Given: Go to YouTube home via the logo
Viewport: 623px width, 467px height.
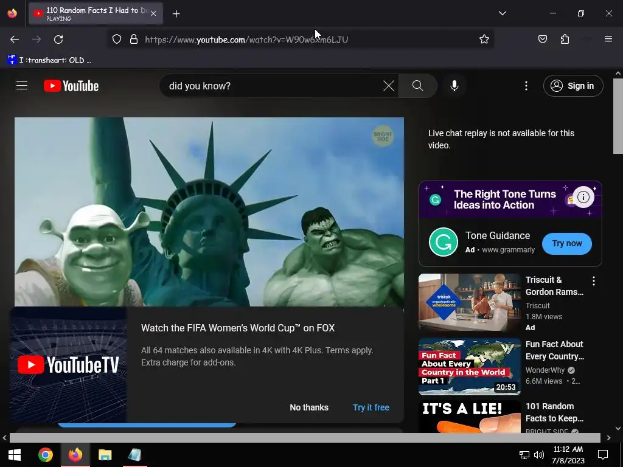Looking at the screenshot, I should point(71,86).
